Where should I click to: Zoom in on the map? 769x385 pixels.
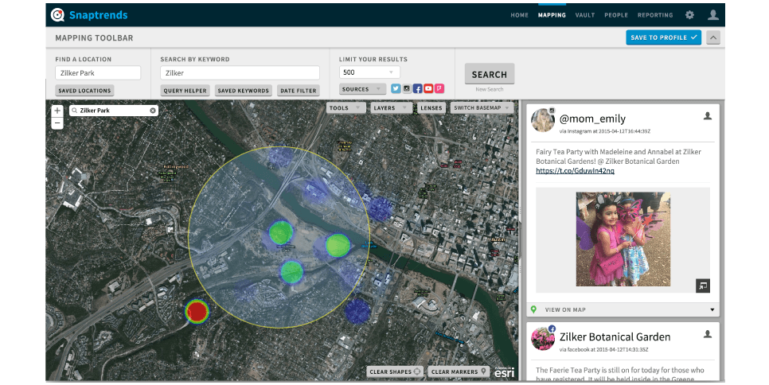coord(57,111)
